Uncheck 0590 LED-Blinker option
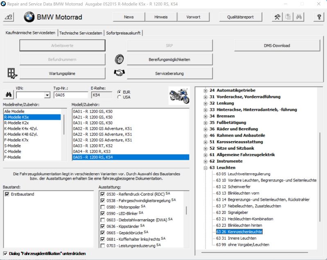 click(x=103, y=213)
